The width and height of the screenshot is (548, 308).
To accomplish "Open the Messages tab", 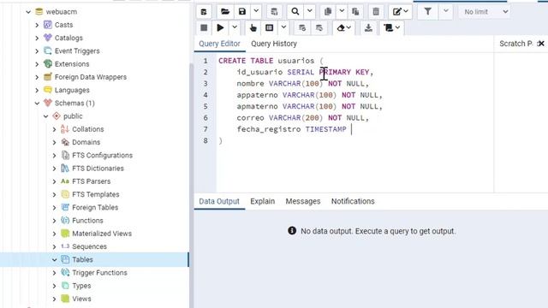I will tap(303, 202).
